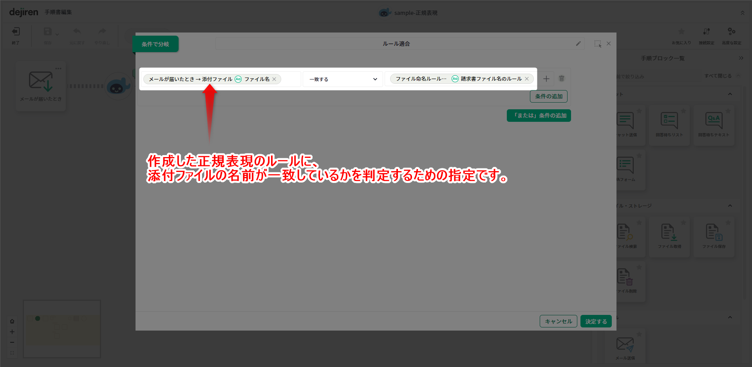Screen dimensions: 752x367
Task: Collapse the header with top-right double chevron
Action: click(x=742, y=13)
